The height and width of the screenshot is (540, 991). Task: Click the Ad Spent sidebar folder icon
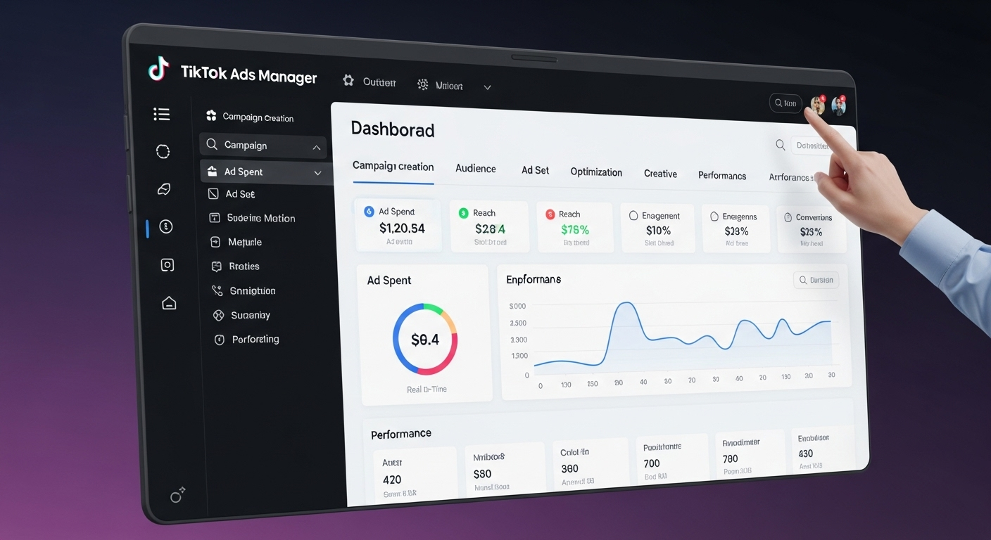(x=212, y=171)
